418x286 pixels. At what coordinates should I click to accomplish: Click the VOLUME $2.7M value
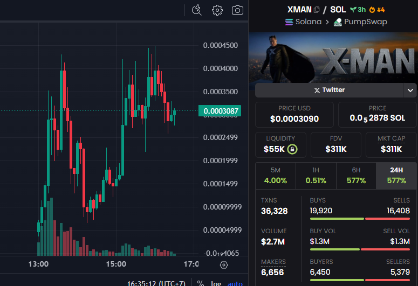coord(273,242)
